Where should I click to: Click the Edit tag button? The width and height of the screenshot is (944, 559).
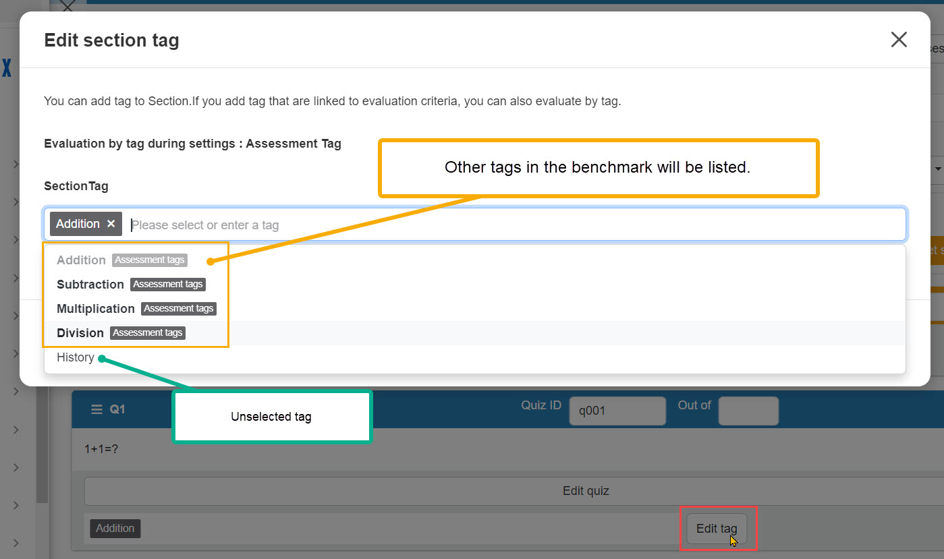pyautogui.click(x=717, y=529)
